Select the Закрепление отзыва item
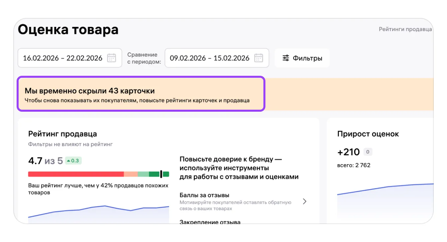This screenshot has width=447, height=242. pyautogui.click(x=210, y=222)
